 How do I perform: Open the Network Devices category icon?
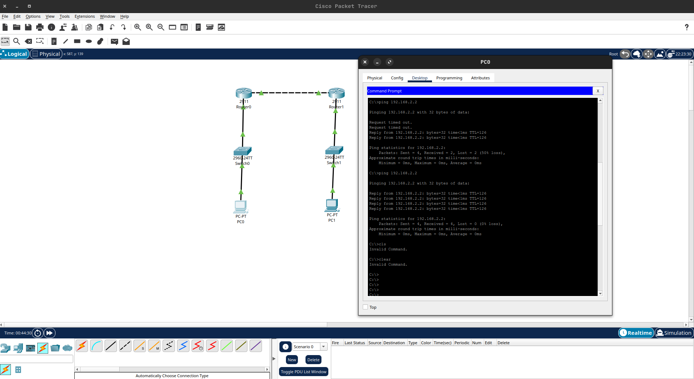click(5, 348)
